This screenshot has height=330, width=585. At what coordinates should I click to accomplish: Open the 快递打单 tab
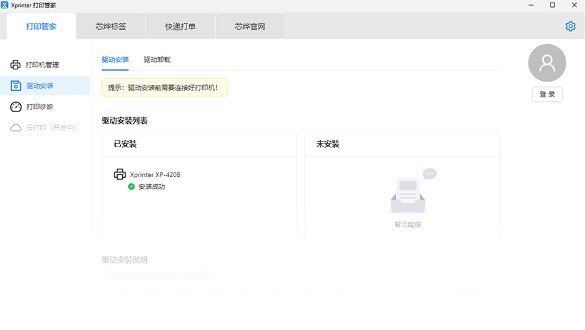[x=180, y=27]
